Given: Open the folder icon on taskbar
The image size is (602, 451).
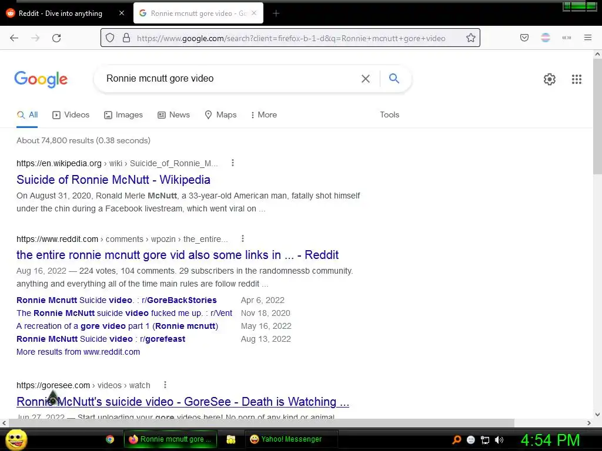Looking at the screenshot, I should (x=230, y=439).
